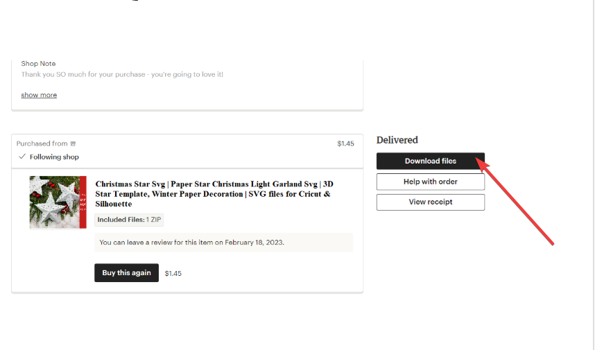Image resolution: width=595 pixels, height=350 pixels.
Task: Click the red arrow annotation's tail end
Action: coord(552,243)
